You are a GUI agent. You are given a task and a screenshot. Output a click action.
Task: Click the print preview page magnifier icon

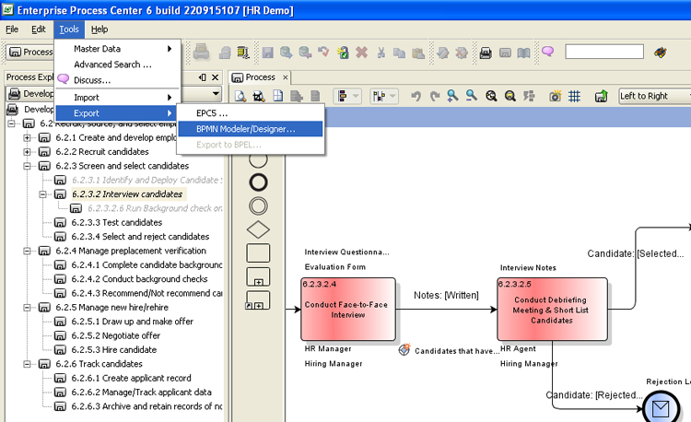click(240, 96)
